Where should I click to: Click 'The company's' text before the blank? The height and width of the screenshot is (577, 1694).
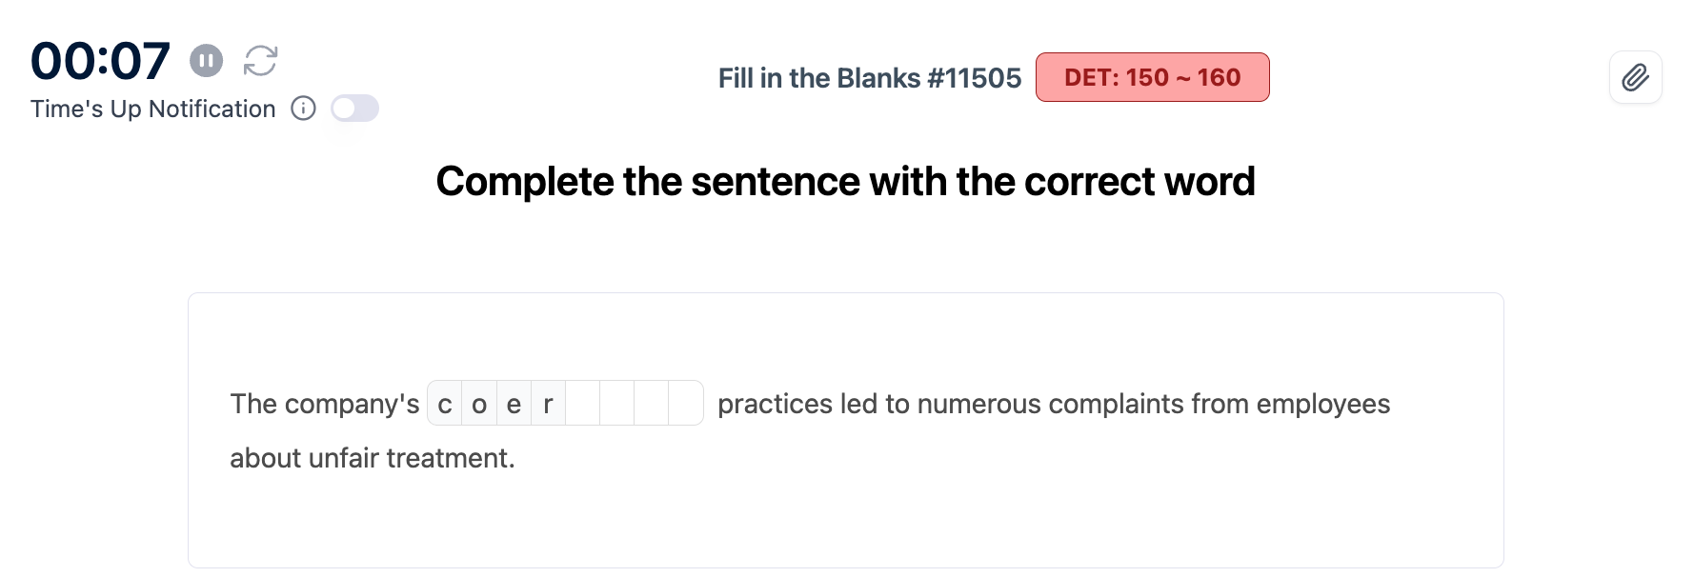pos(324,404)
